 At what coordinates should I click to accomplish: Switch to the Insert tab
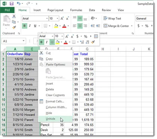pos(37,10)
